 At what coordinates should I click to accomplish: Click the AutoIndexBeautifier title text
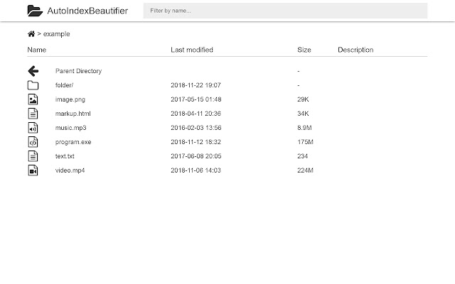(87, 11)
